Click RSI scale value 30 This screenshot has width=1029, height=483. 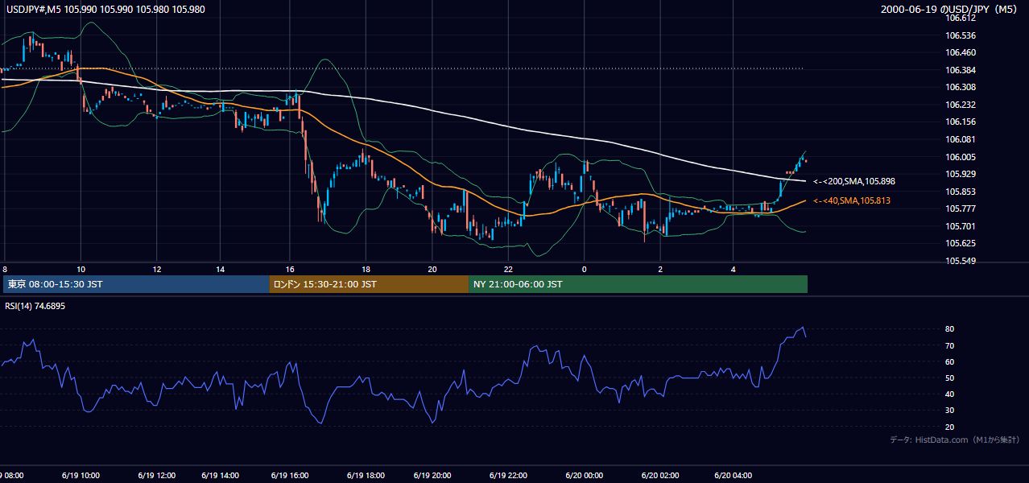[950, 410]
